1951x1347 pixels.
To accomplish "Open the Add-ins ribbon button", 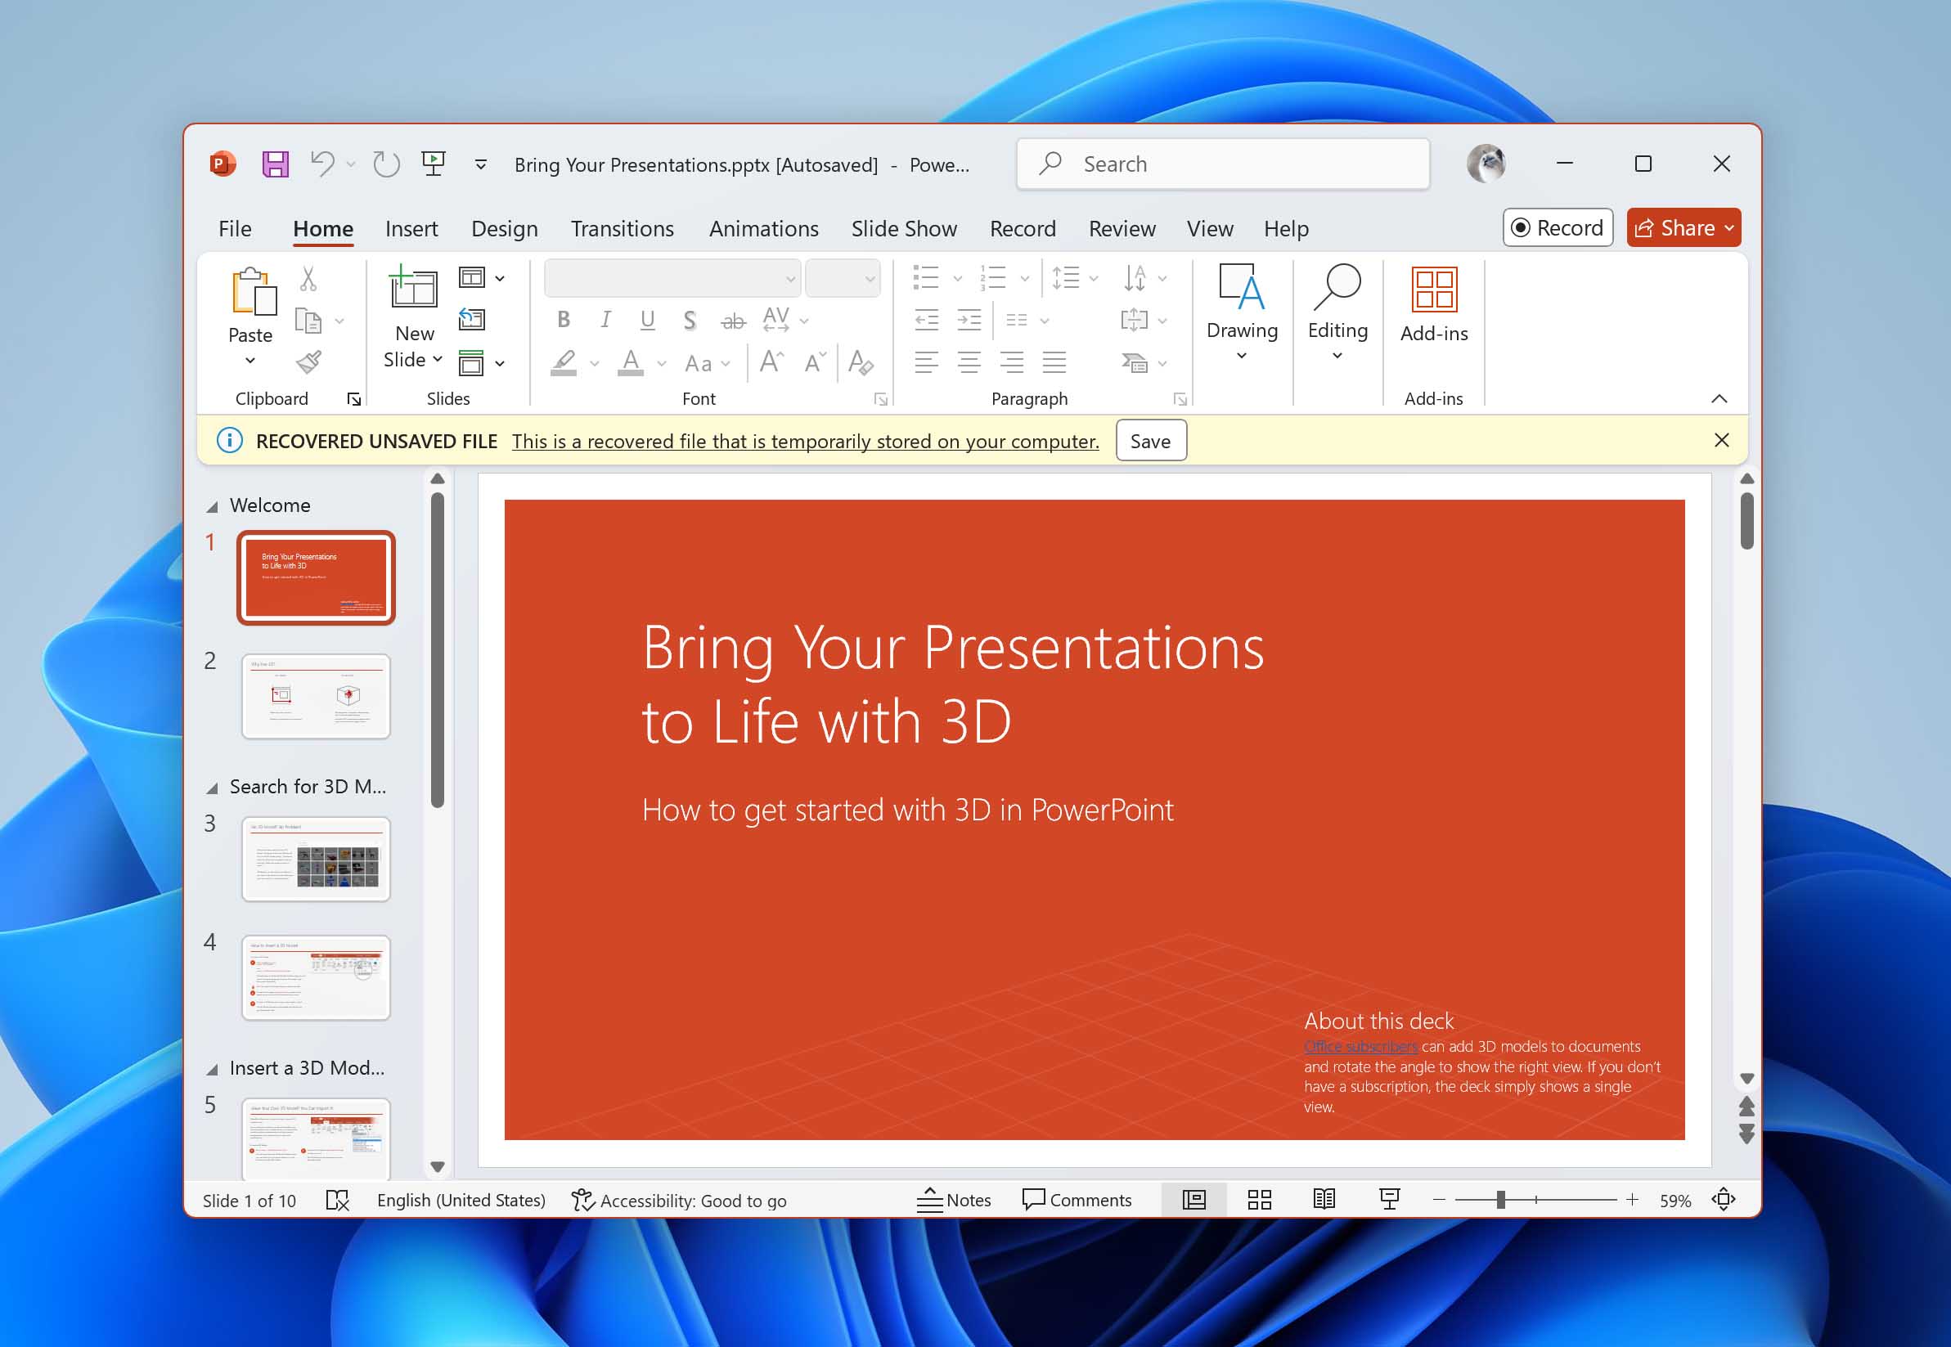I will (1433, 306).
